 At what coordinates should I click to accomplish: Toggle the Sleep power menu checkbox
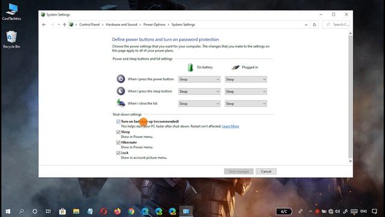pos(118,132)
